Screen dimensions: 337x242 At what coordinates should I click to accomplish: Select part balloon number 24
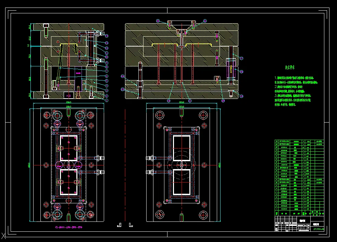tap(123, 76)
